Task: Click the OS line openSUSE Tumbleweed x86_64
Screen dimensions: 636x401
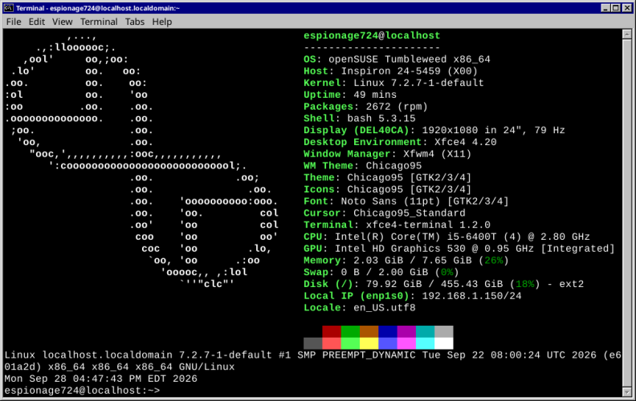Action: 397,59
